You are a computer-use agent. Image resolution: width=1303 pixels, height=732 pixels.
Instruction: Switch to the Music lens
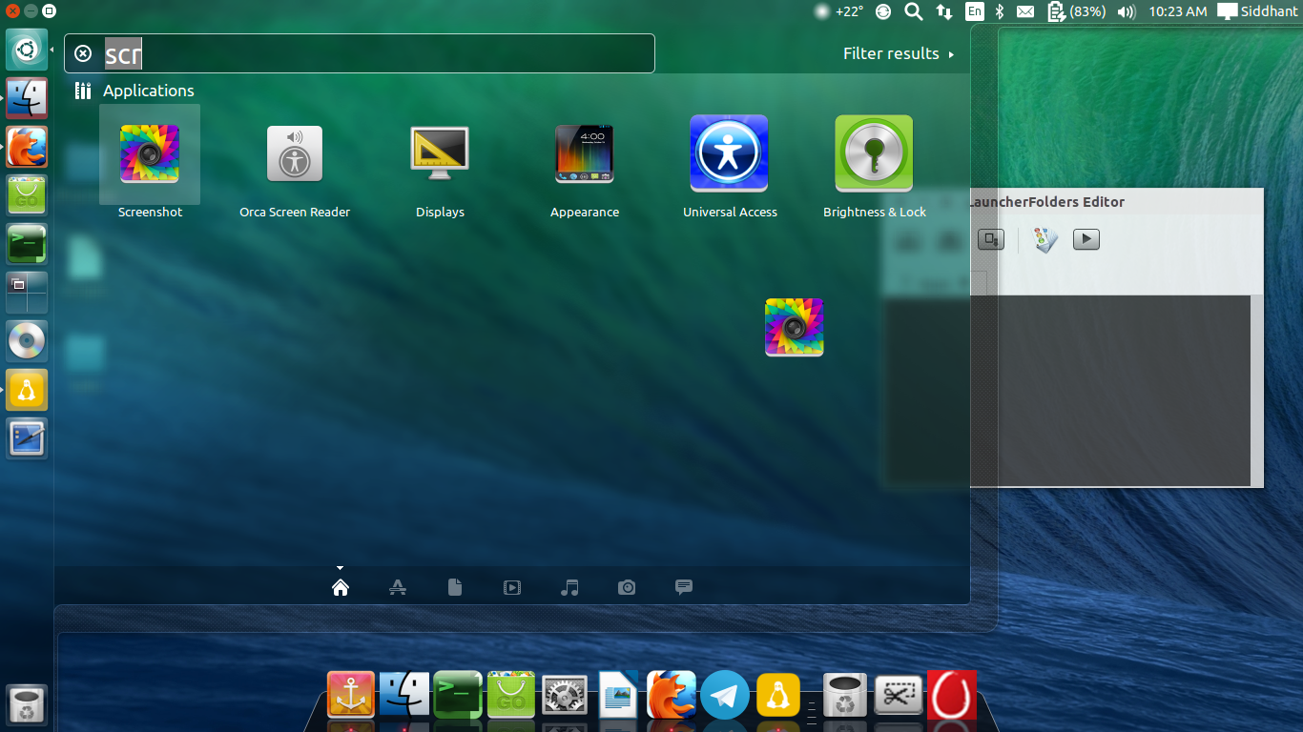coord(569,587)
